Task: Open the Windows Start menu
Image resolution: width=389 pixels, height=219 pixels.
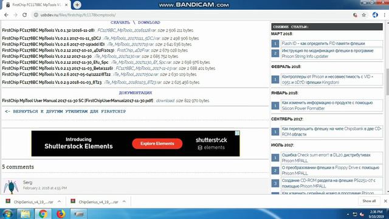Action: coord(7,214)
